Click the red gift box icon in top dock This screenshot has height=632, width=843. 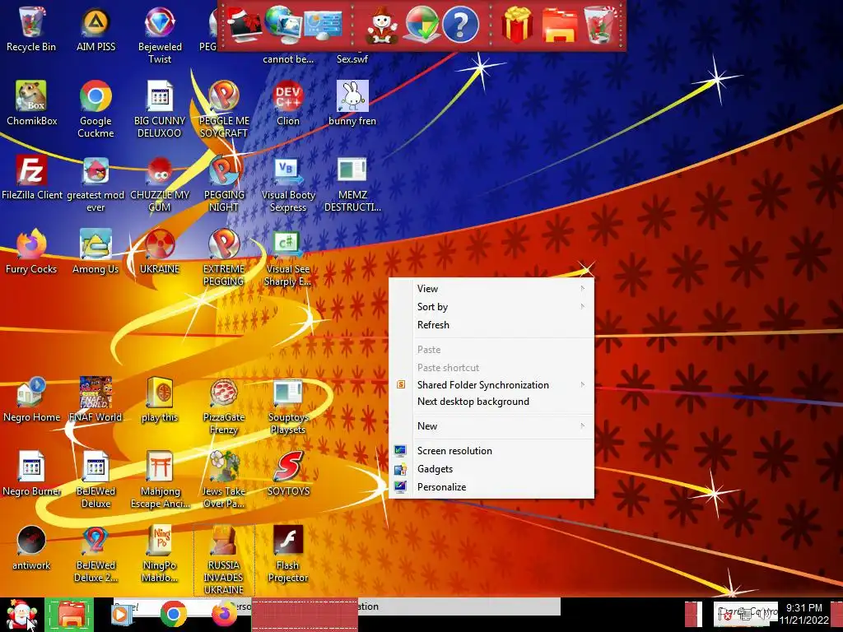tap(517, 26)
